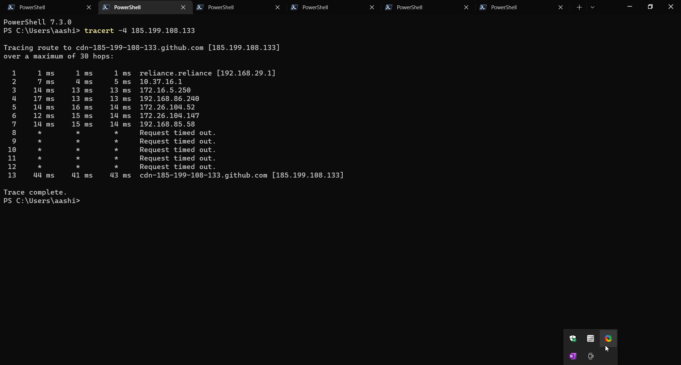Click the hop 2 address '10.37.16.1'
Image resolution: width=681 pixels, height=365 pixels.
point(161,82)
